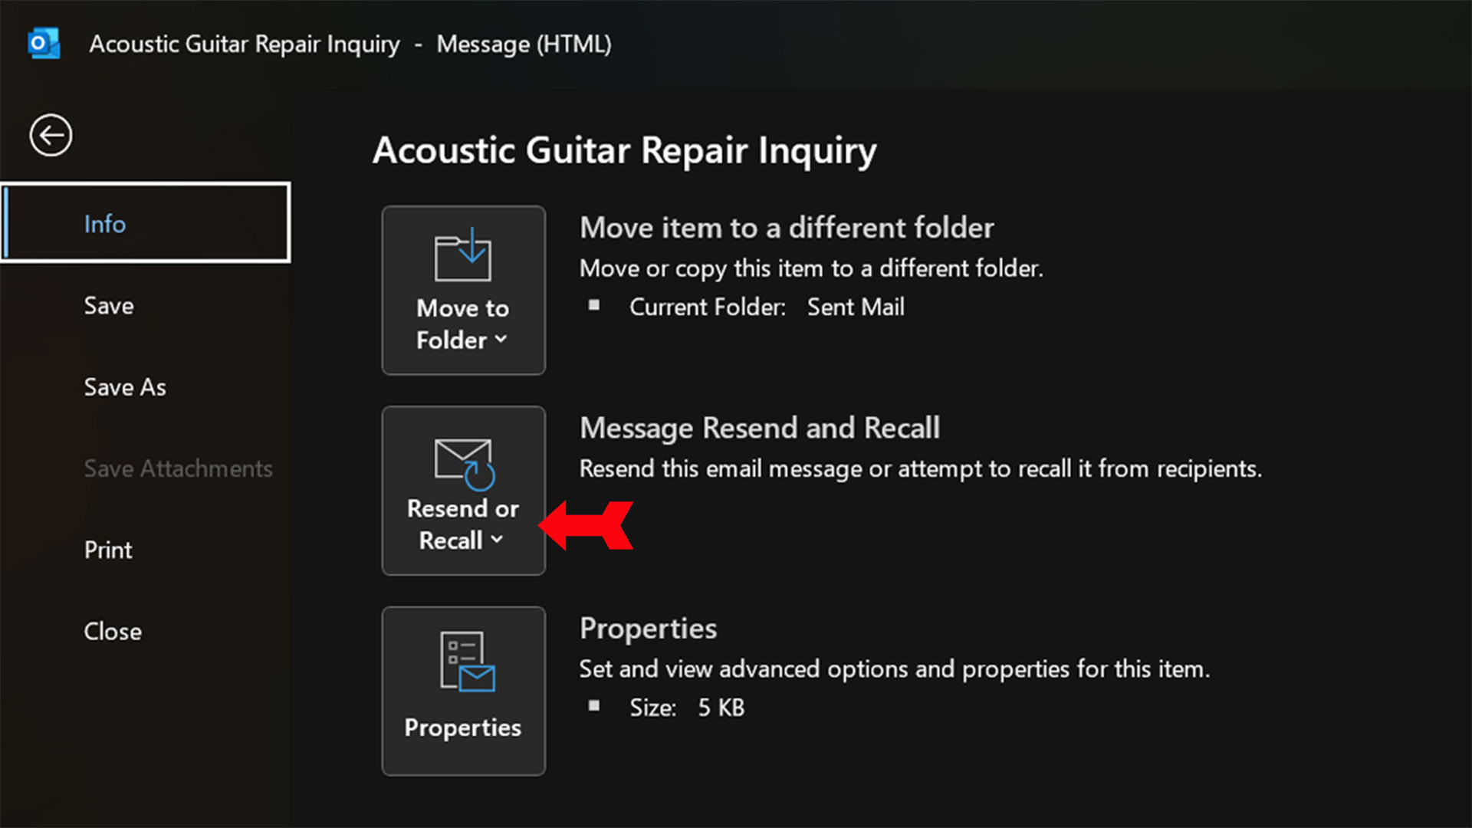This screenshot has height=828, width=1472.
Task: Open the Save As option
Action: tap(125, 387)
